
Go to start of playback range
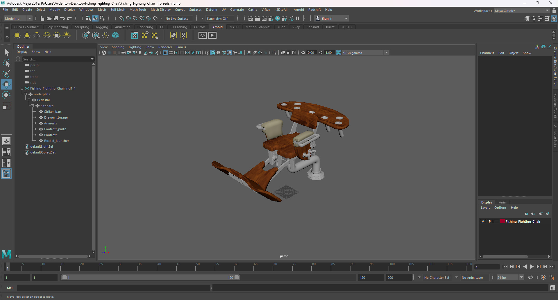click(505, 267)
